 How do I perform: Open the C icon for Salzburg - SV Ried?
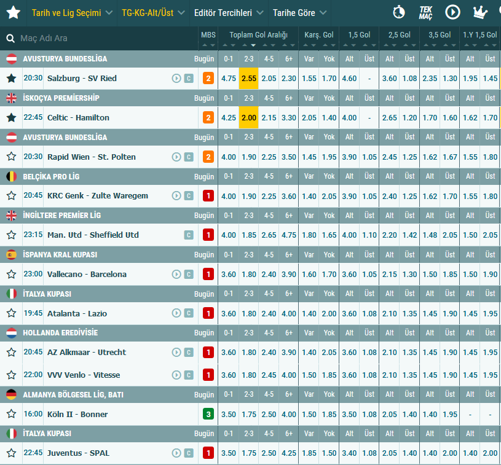[x=189, y=78]
